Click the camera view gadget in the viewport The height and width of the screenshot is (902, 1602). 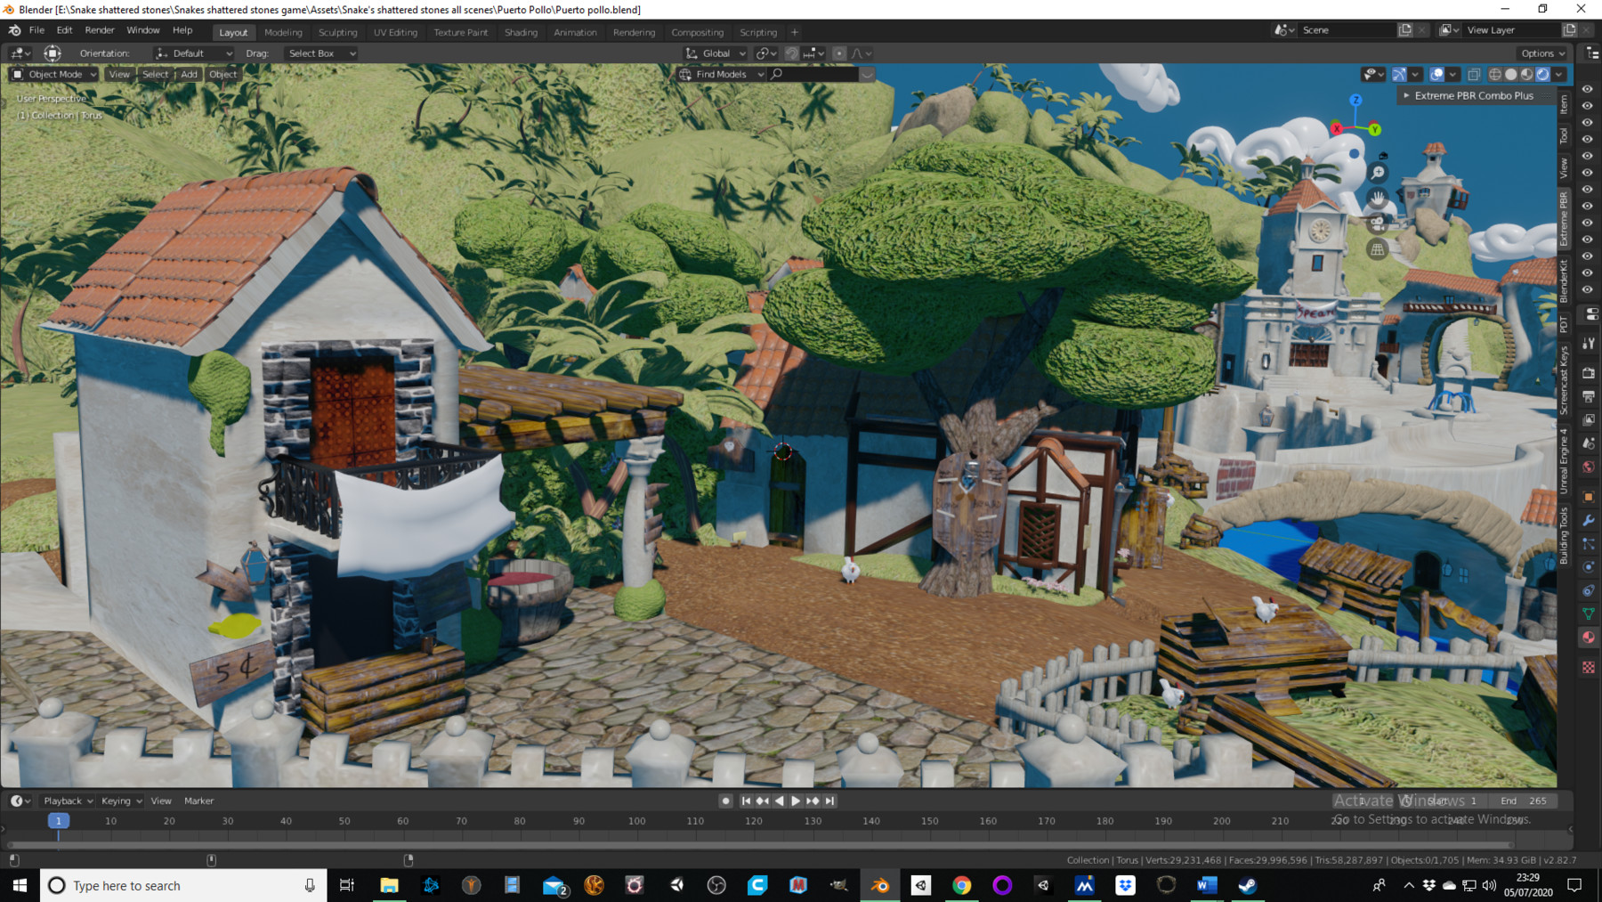[x=1378, y=224]
